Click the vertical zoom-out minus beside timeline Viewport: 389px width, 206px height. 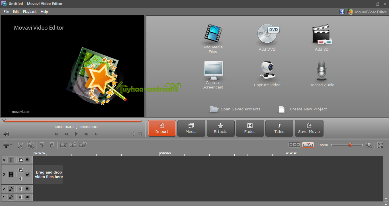[386, 198]
